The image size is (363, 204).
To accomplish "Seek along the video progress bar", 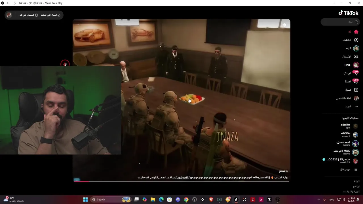I will coord(181,181).
